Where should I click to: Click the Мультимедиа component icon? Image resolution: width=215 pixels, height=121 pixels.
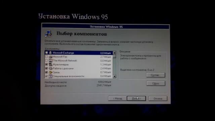(x=50, y=64)
